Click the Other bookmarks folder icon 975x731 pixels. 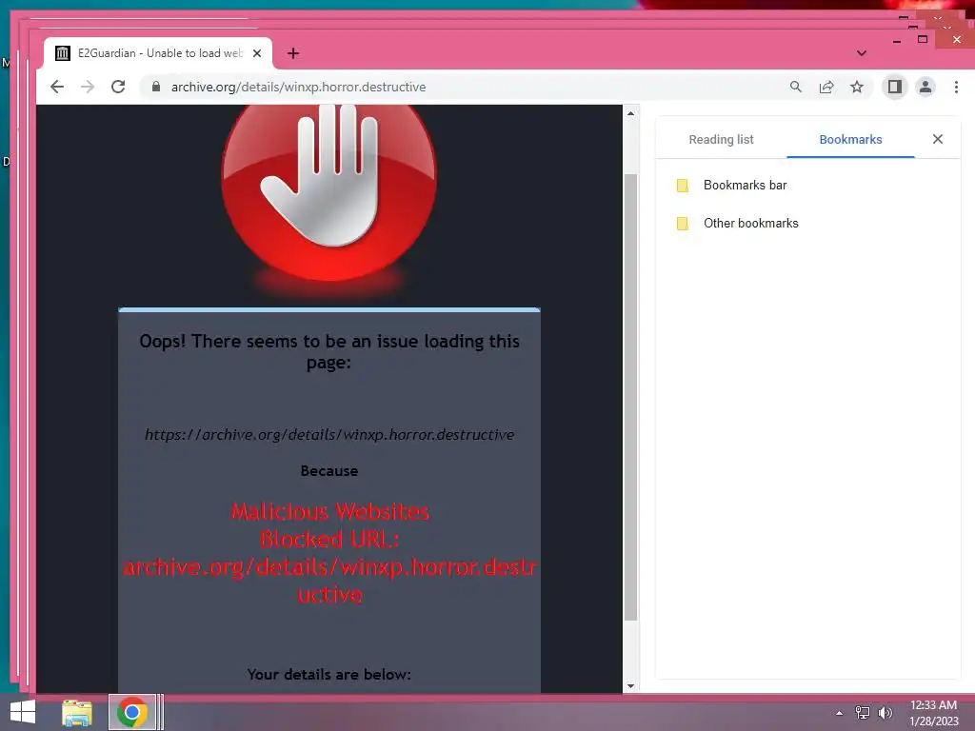pos(682,223)
